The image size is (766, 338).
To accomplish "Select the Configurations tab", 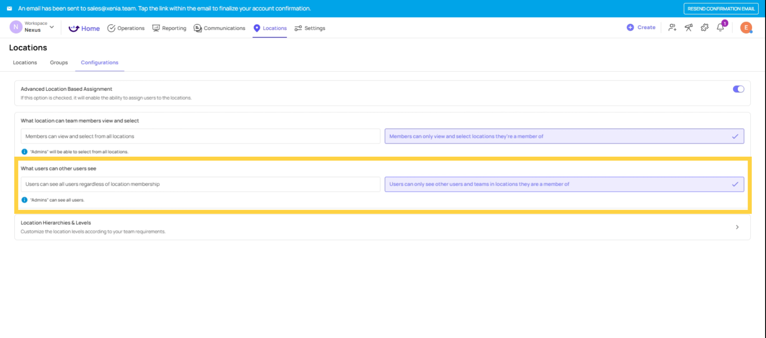I will pos(100,63).
